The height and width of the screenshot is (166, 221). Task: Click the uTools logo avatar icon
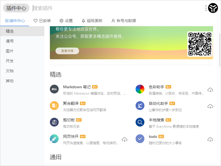(x=213, y=8)
